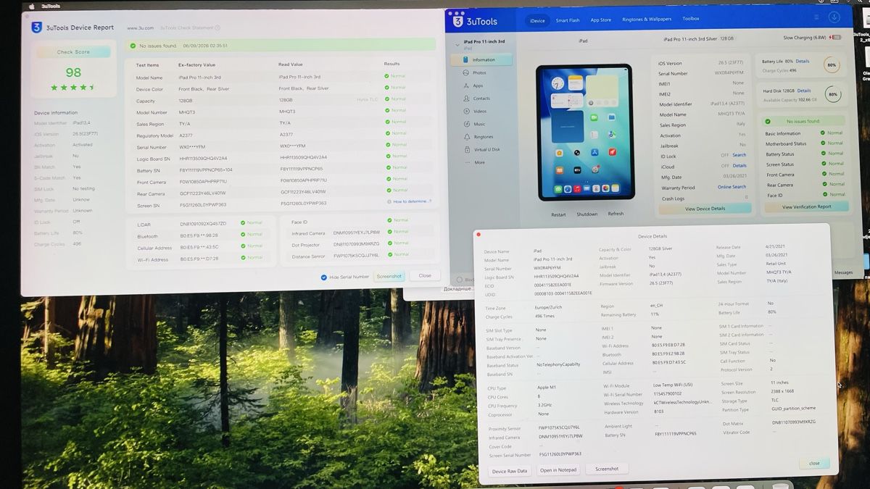Click Screenshot button in Device Report
This screenshot has height=489, width=870.
pyautogui.click(x=389, y=276)
